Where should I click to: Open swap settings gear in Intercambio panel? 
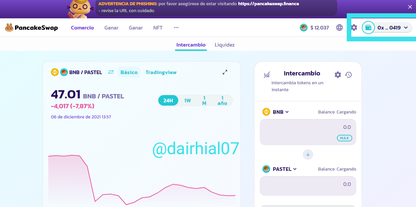coord(338,75)
